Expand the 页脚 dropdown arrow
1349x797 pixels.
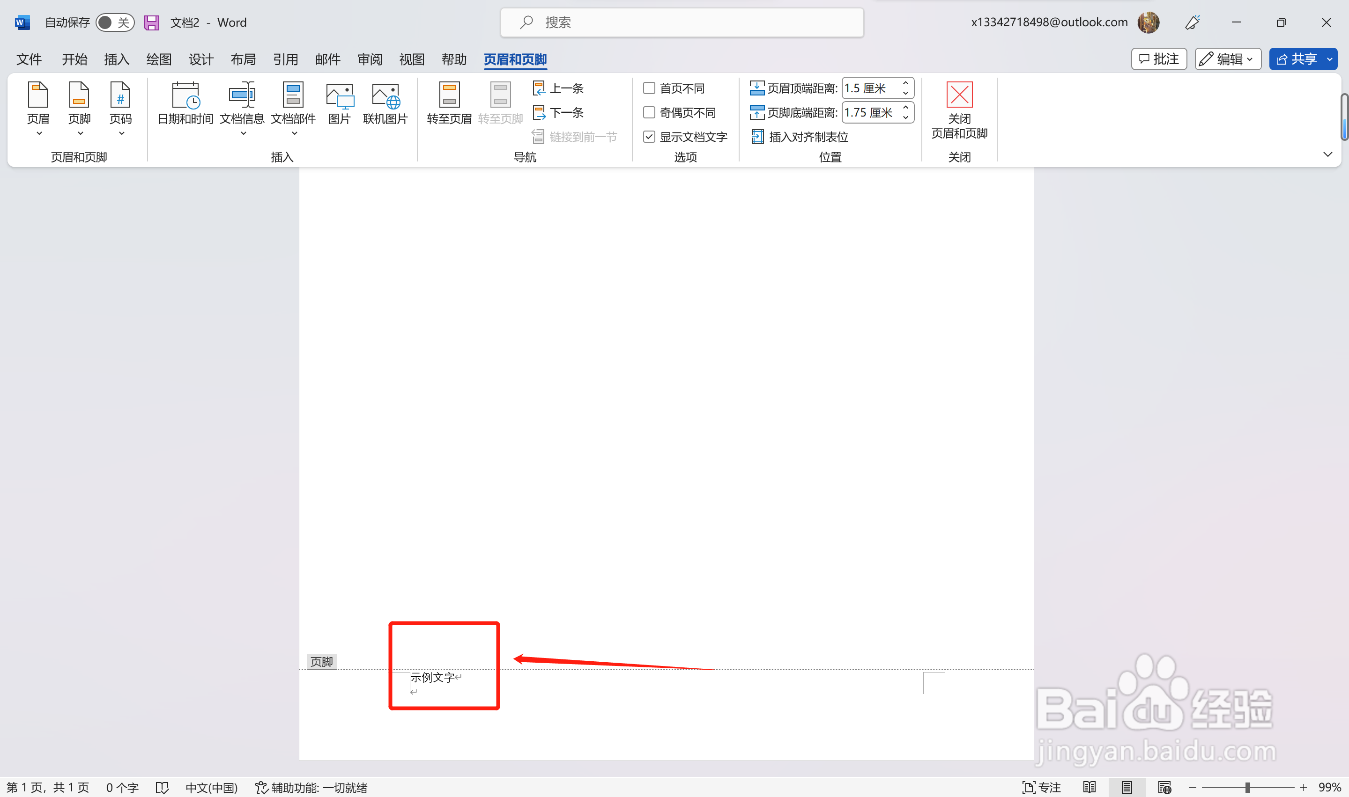click(x=80, y=133)
